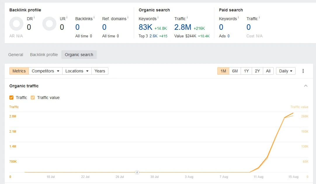Viewport: 316px width, 184px height.
Task: Uncheck the Traffic value checkbox
Action: click(33, 98)
